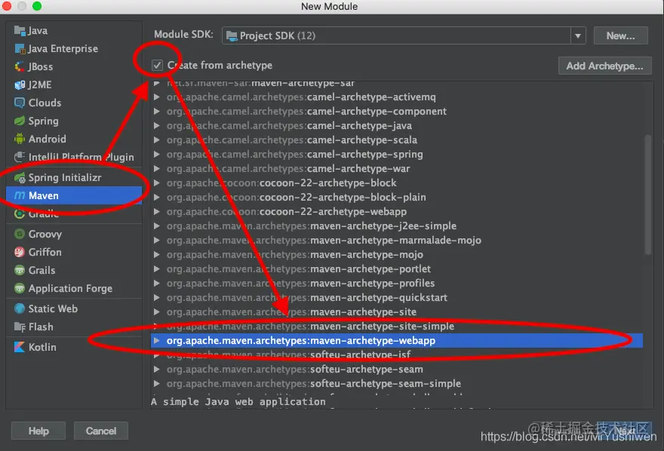Click the Android robot icon
The image size is (664, 451).
[x=20, y=140]
